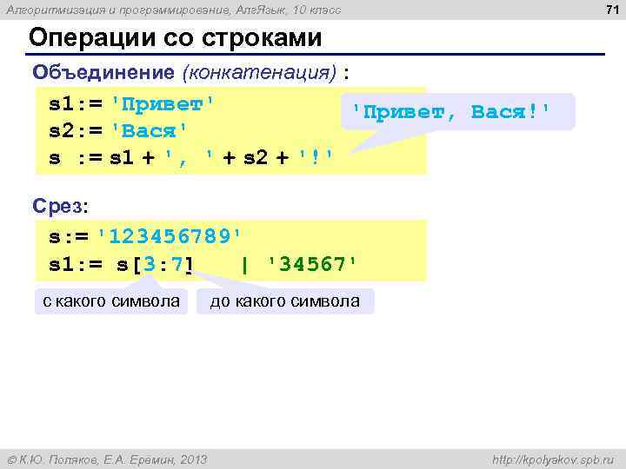Click the slide number 71
The width and height of the screenshot is (626, 469).
pyautogui.click(x=612, y=10)
